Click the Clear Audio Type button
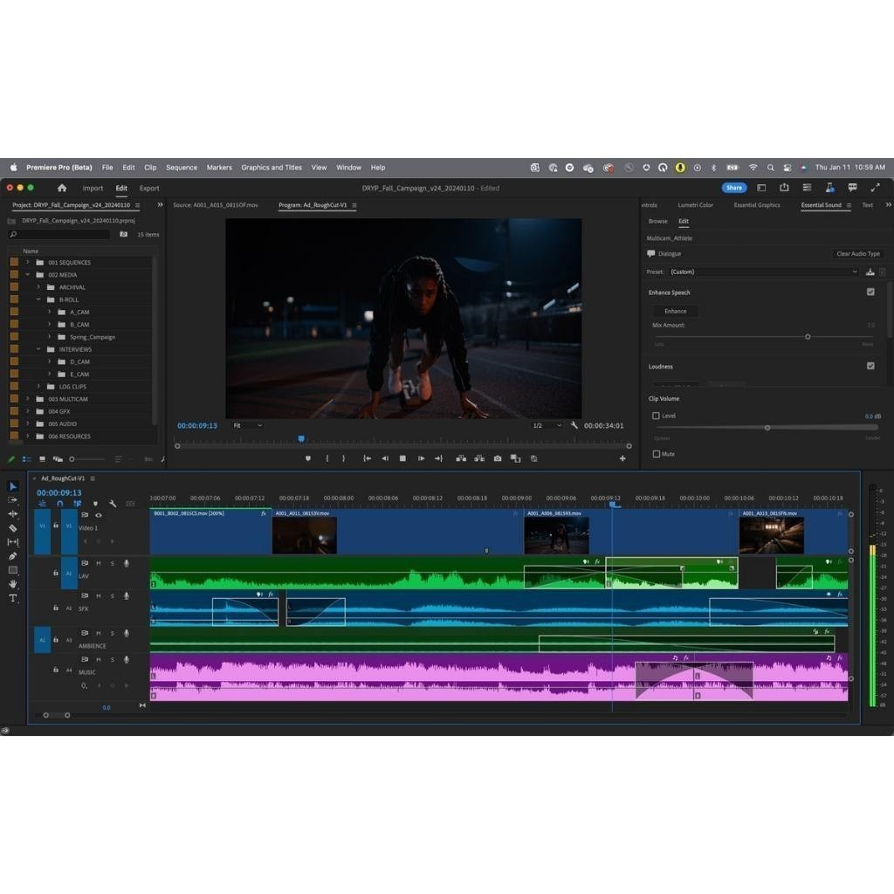Image resolution: width=894 pixels, height=894 pixels. 857,254
